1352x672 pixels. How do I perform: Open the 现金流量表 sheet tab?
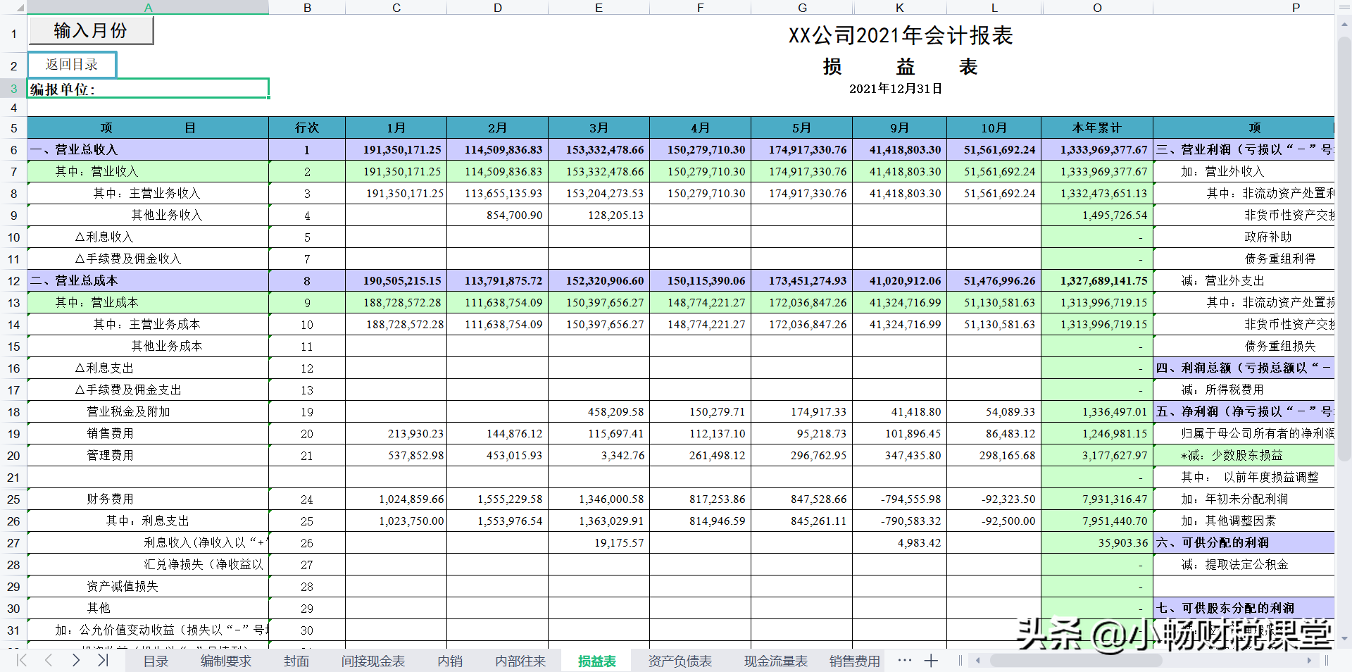[x=776, y=661]
